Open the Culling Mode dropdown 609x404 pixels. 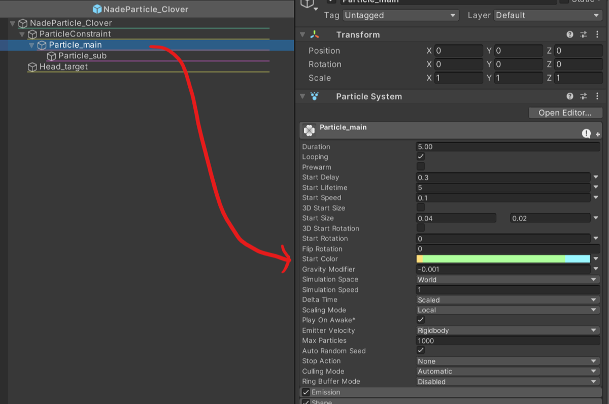point(507,371)
